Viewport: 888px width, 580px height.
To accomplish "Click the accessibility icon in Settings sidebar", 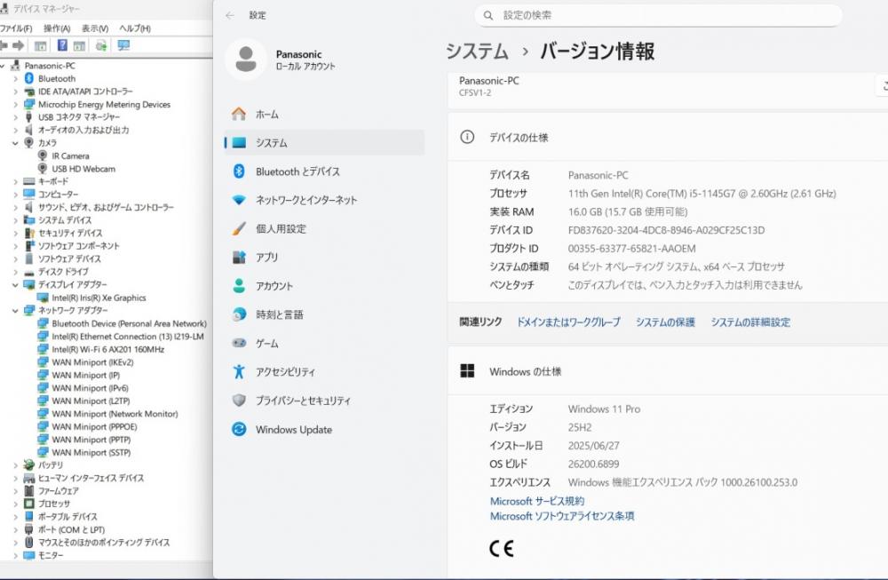I will 238,372.
